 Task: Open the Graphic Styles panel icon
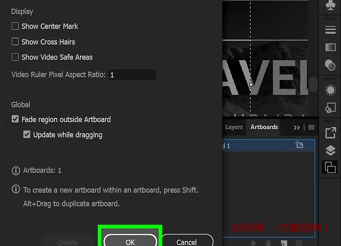[330, 108]
